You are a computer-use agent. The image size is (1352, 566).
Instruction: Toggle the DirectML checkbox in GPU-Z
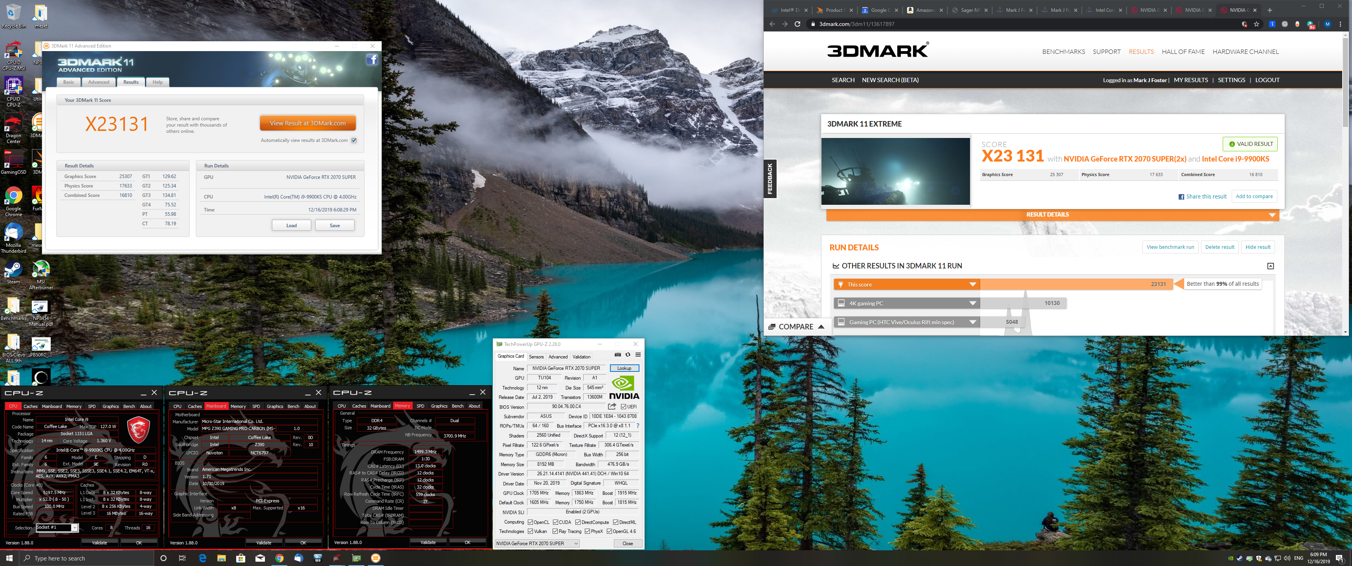pos(616,522)
